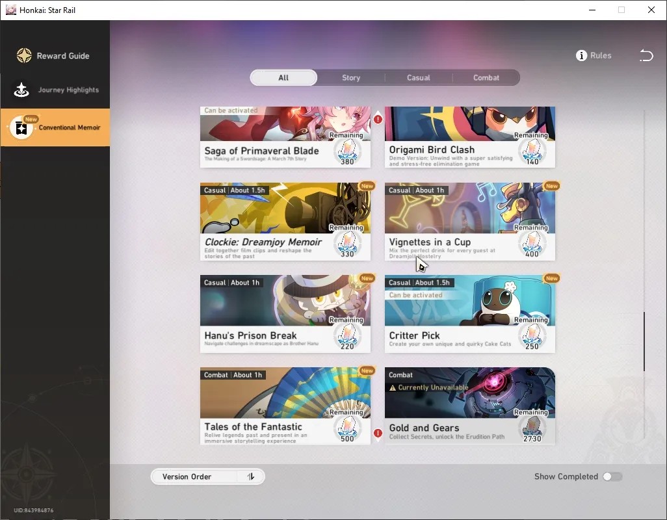This screenshot has height=520, width=667.
Task: Select the All filter tab
Action: click(x=283, y=78)
